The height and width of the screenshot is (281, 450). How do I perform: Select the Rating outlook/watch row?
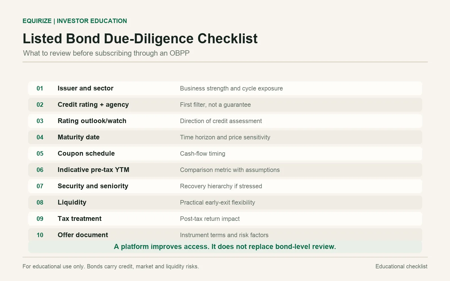tap(225, 121)
